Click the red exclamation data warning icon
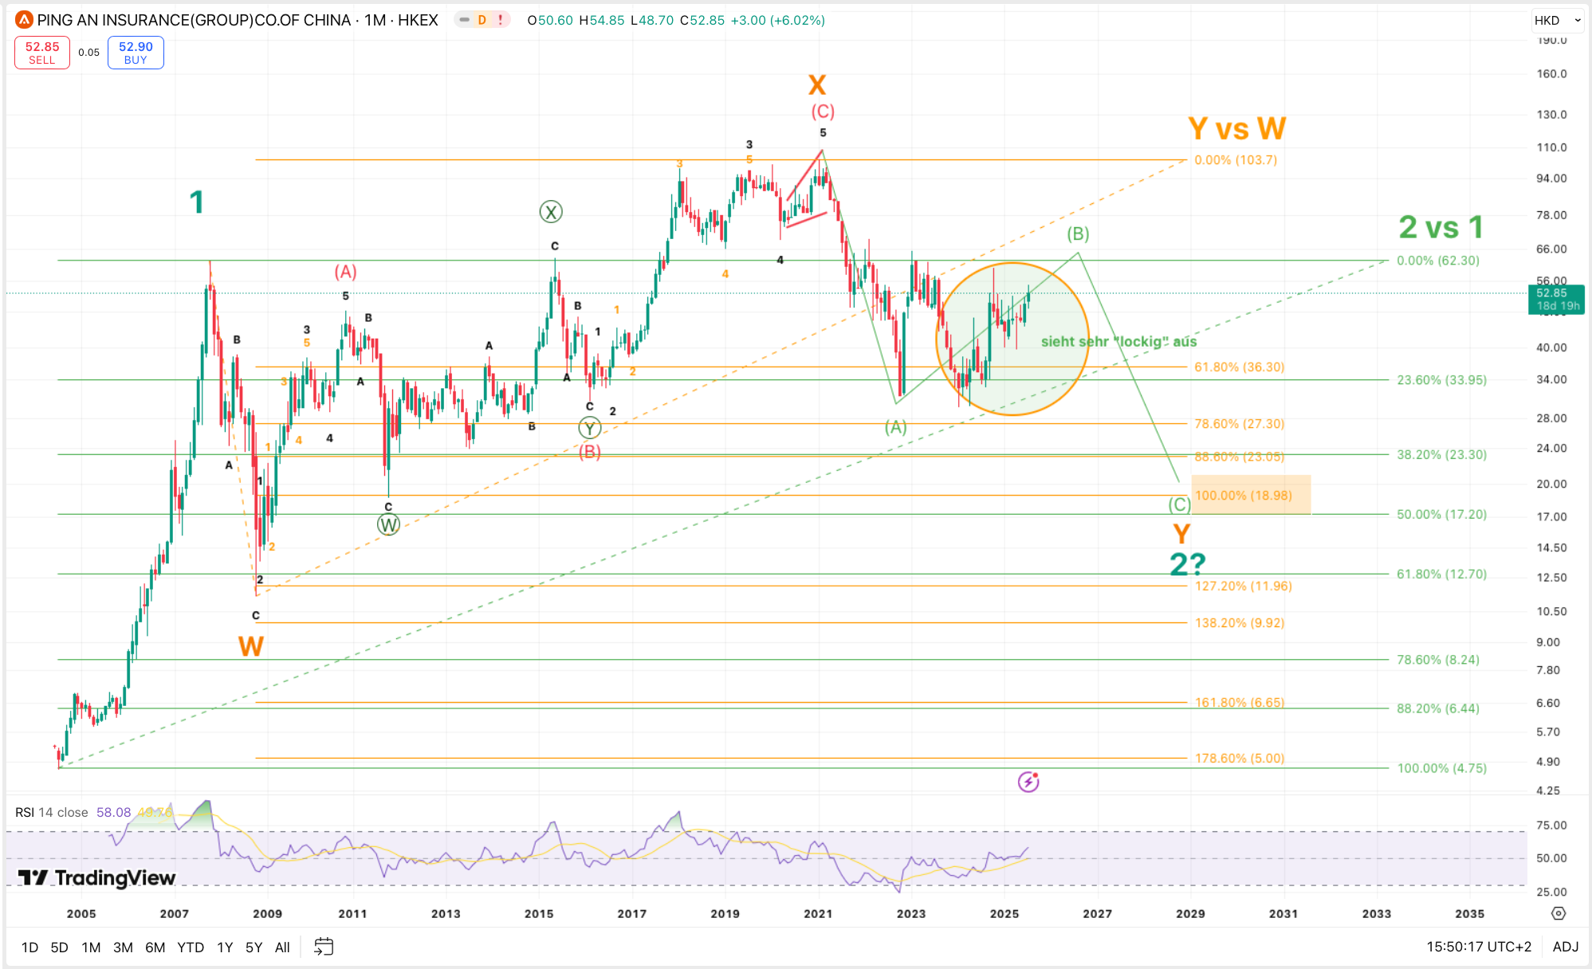The width and height of the screenshot is (1592, 969). [501, 20]
